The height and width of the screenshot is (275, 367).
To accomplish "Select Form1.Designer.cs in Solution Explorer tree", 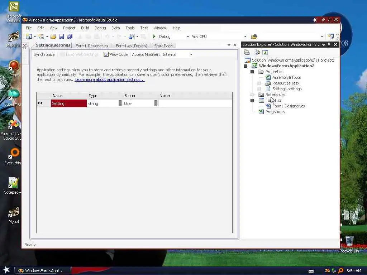I will (x=289, y=106).
